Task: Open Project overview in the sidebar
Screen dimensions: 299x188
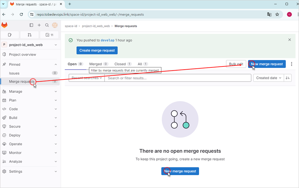Action: tap(22, 54)
